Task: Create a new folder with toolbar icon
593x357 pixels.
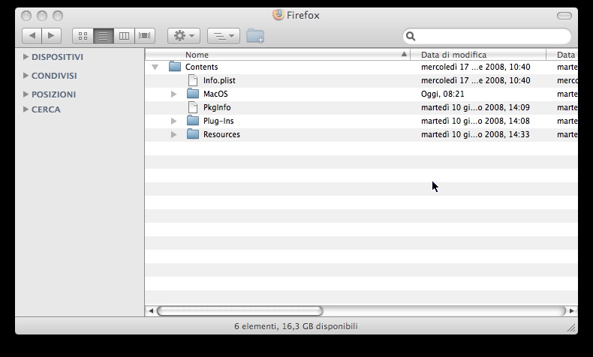Action: pyautogui.click(x=255, y=36)
